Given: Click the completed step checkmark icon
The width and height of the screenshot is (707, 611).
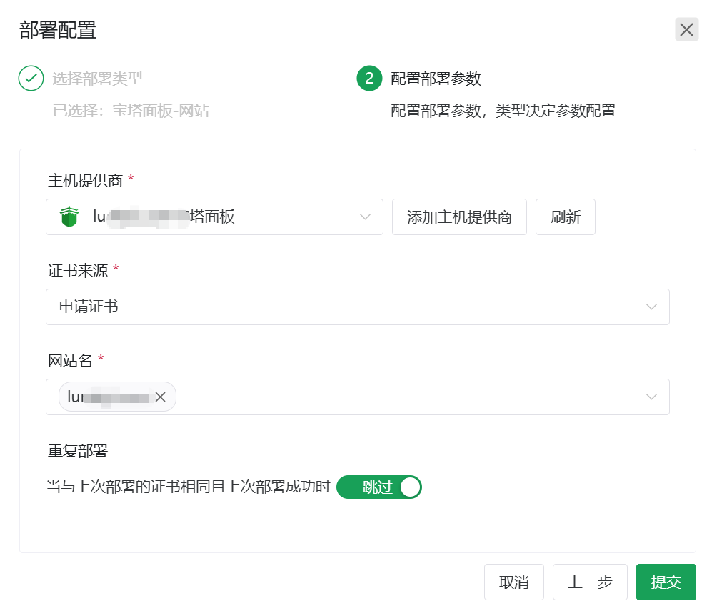Looking at the screenshot, I should pyautogui.click(x=31, y=79).
